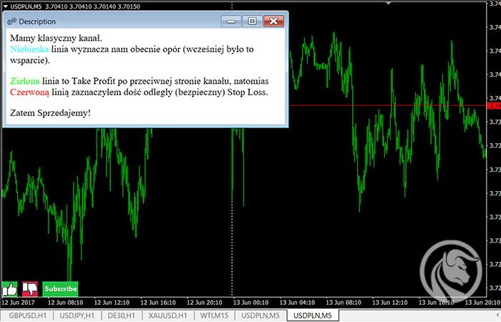
Task: Click the '13 Jun 00:10' time label
Action: [250, 302]
